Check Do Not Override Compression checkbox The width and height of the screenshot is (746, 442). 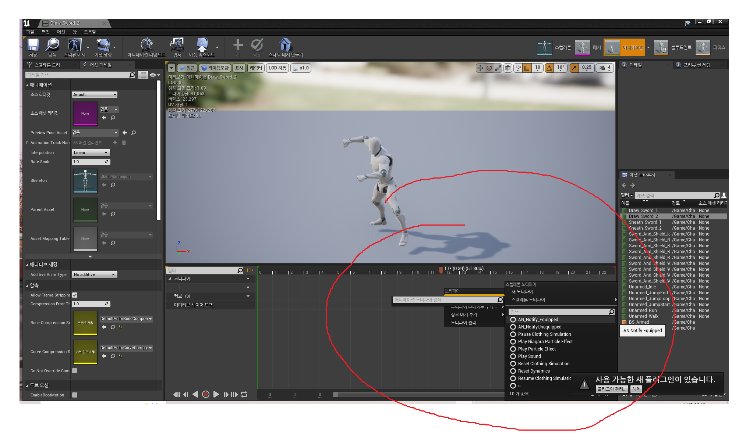click(75, 371)
